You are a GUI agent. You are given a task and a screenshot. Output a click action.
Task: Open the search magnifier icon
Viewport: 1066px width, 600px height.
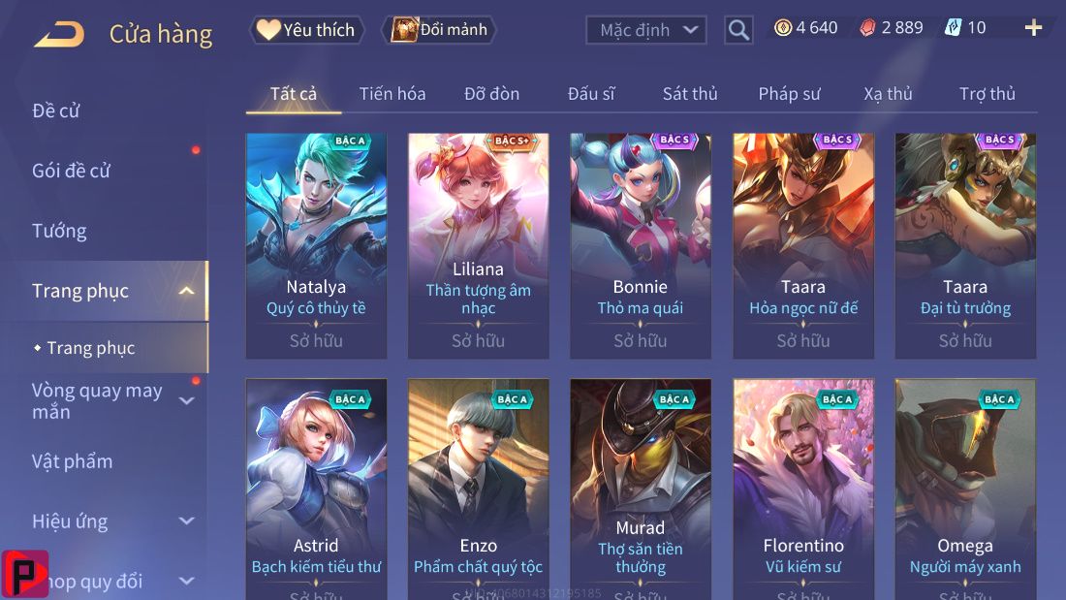pyautogui.click(x=738, y=30)
